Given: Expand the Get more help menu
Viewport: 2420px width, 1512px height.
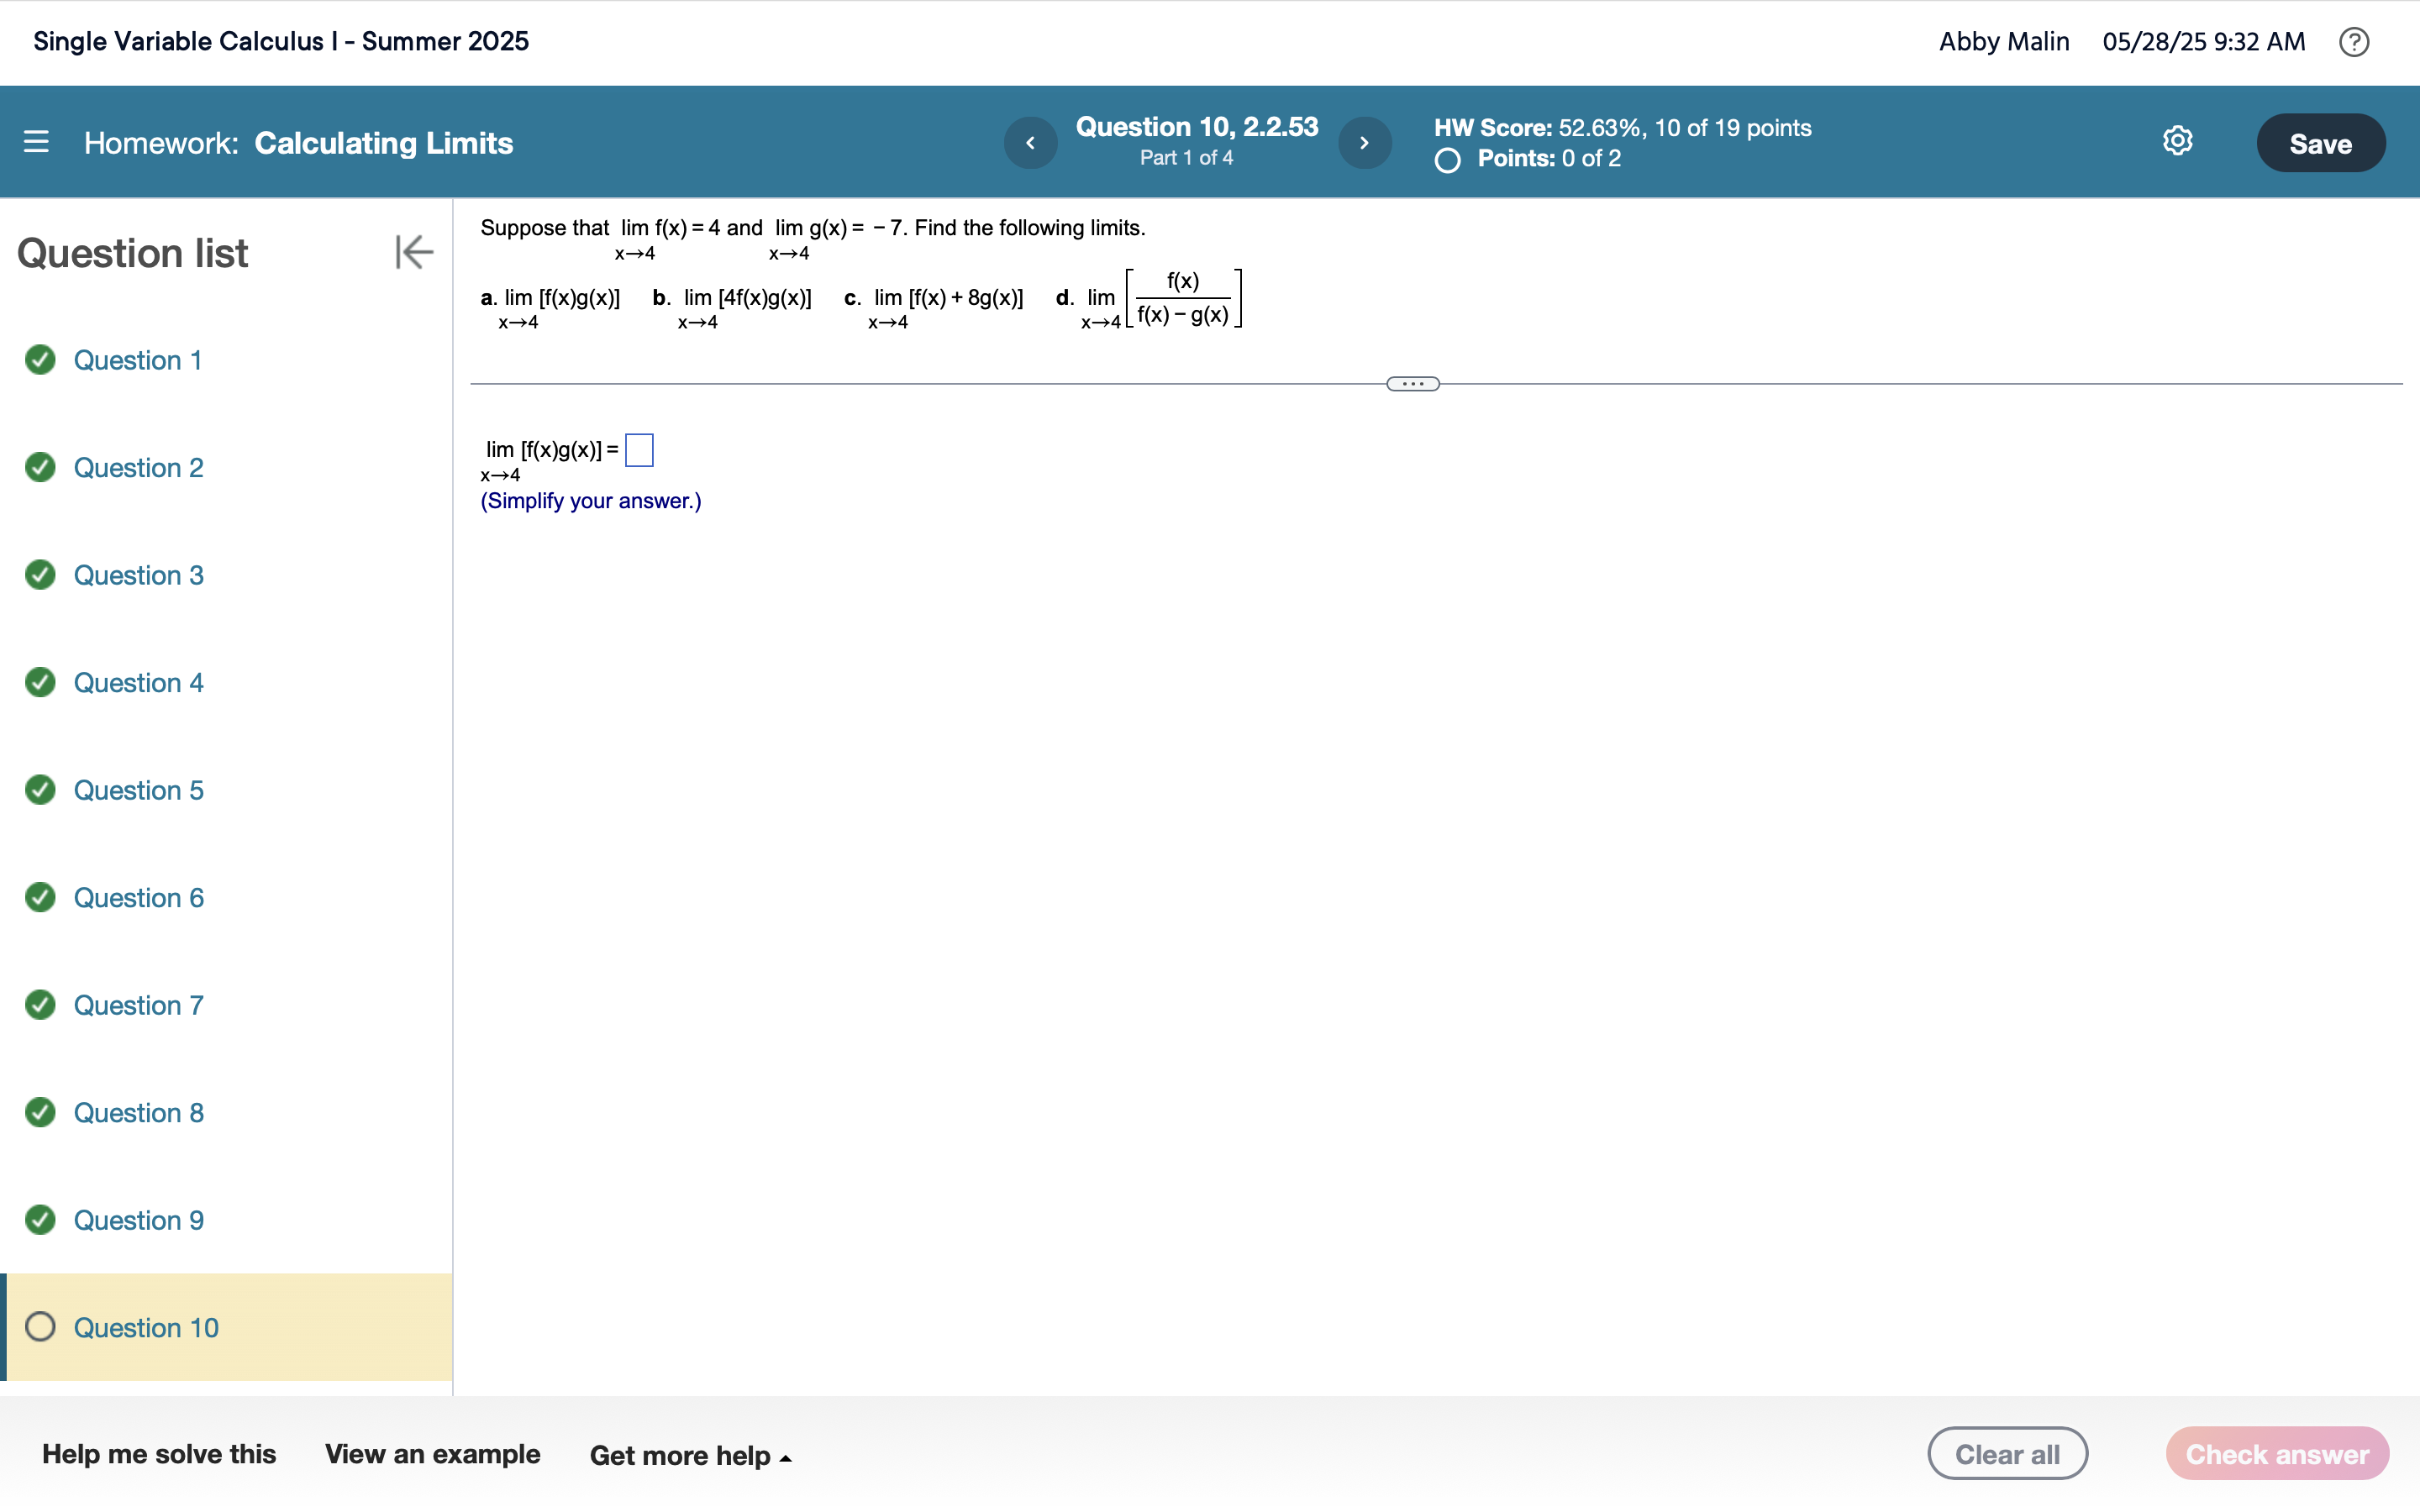Looking at the screenshot, I should [x=690, y=1455].
